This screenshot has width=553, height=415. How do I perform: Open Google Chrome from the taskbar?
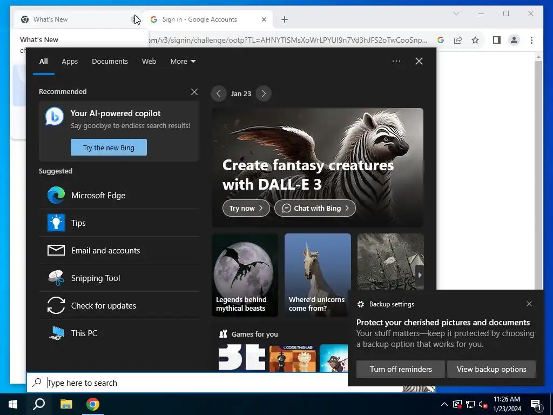[93, 404]
